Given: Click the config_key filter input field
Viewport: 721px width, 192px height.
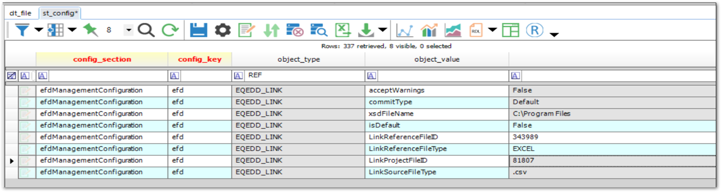Looking at the screenshot, I should tap(206, 76).
